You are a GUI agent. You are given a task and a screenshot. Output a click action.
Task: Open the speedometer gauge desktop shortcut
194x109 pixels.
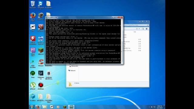41,16
